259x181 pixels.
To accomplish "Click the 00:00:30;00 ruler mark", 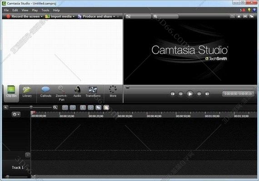I will [125, 116].
